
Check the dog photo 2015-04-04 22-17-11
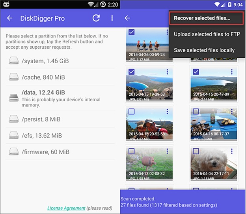pos(196,151)
